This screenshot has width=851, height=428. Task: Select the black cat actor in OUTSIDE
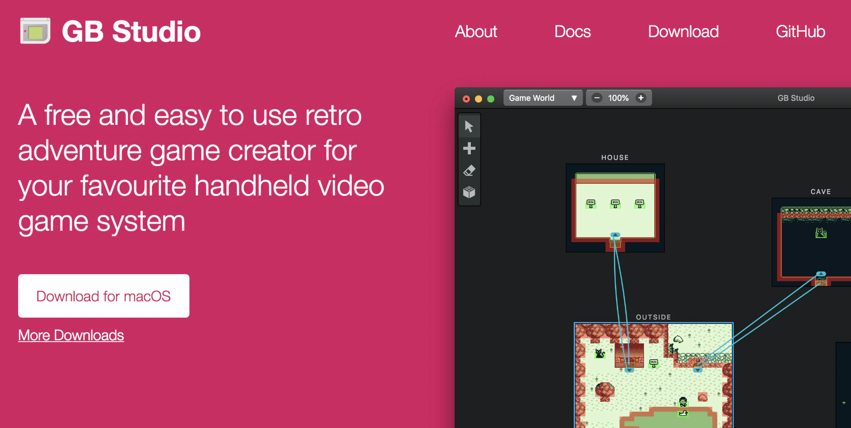(600, 353)
